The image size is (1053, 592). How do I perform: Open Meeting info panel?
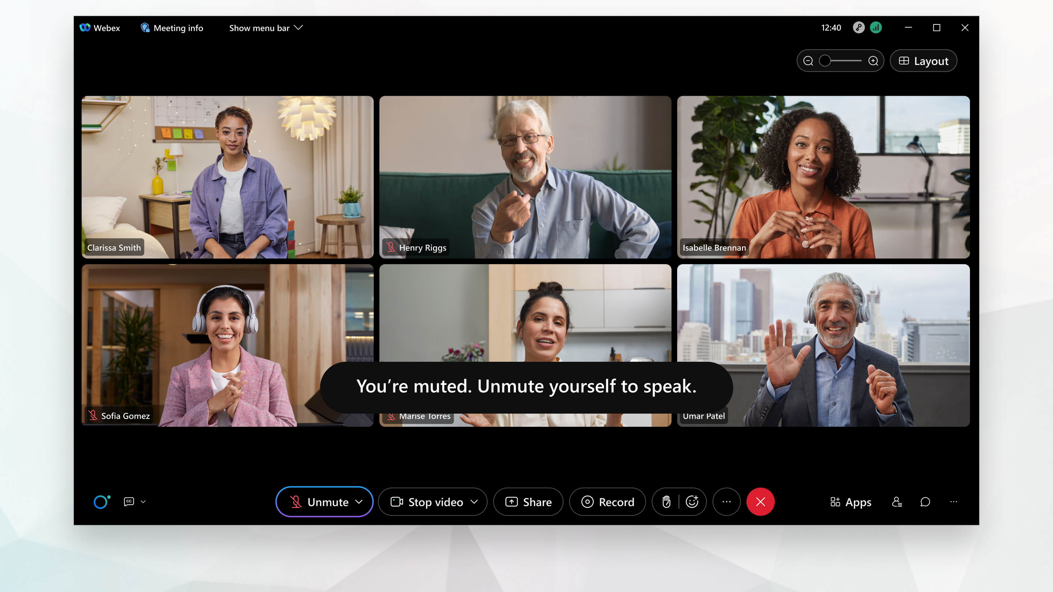(171, 27)
